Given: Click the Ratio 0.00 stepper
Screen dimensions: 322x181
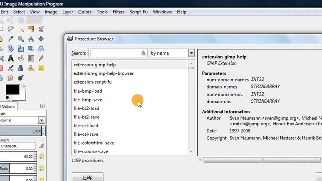Looking at the screenshot, I should (x=35, y=169).
